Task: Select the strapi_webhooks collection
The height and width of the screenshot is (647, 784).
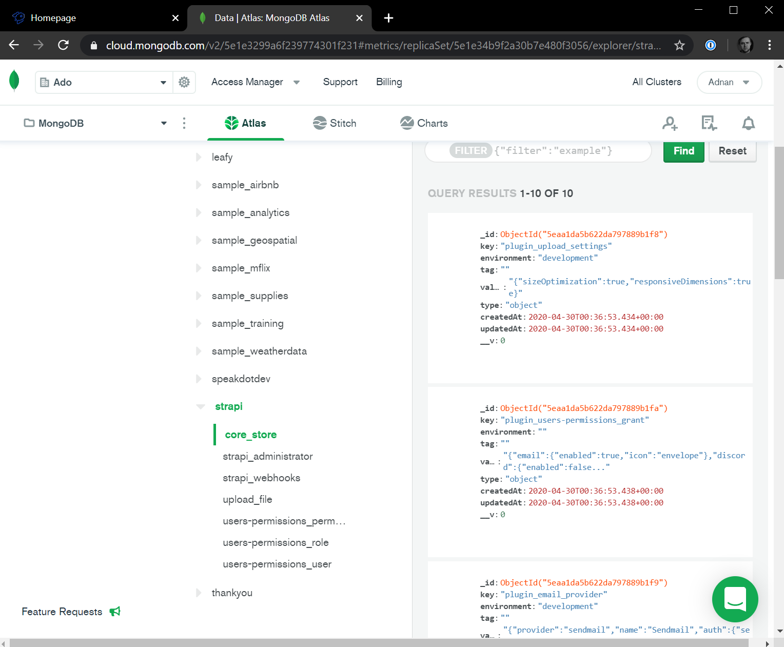Action: (262, 478)
